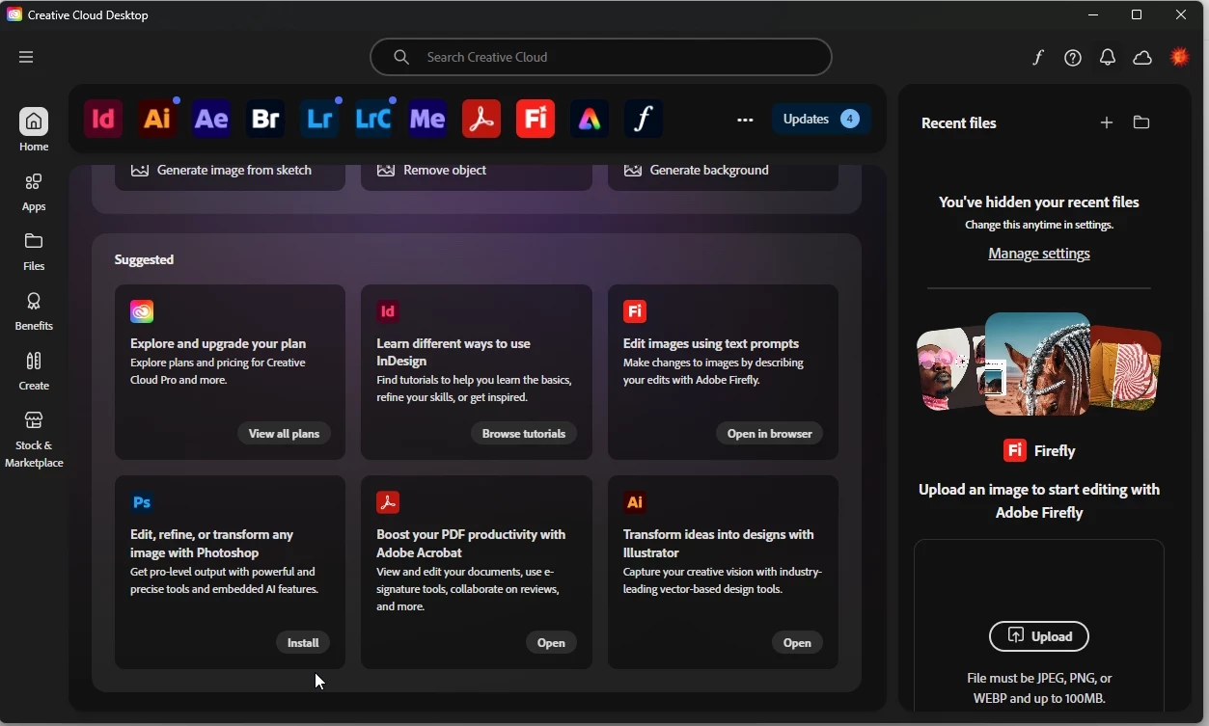1209x726 pixels.
Task: Click 'Edit images using text prompts' title
Action: 711,343
